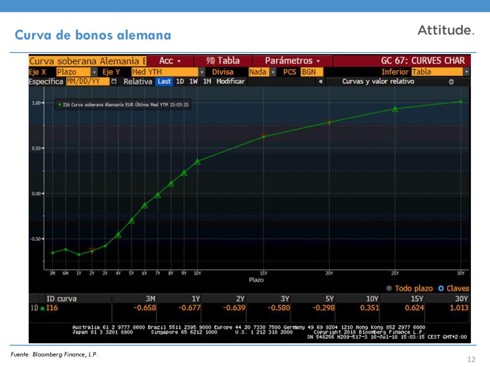Image resolution: width=490 pixels, height=367 pixels.
Task: Click the Curvas y valor relativo header
Action: [x=378, y=81]
